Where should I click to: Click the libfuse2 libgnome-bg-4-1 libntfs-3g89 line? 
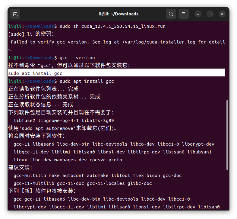coord(64,121)
